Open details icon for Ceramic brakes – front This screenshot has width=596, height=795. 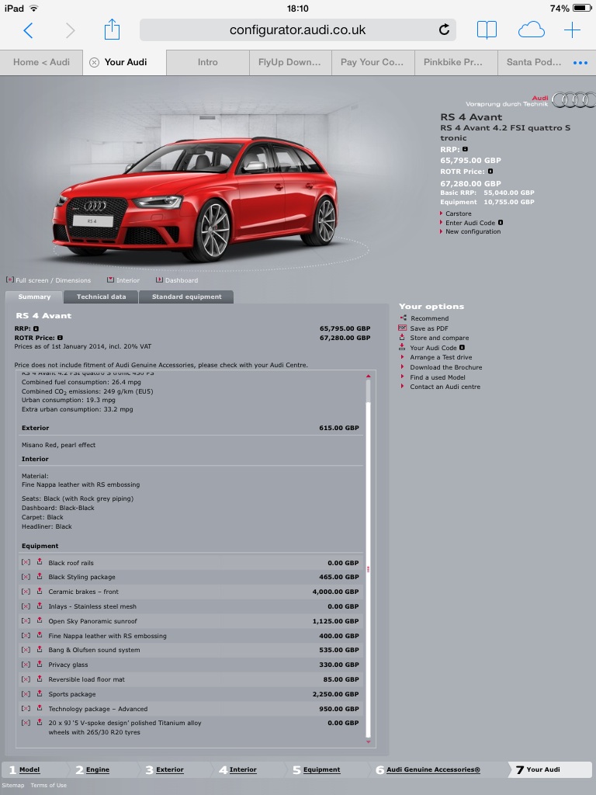40,591
